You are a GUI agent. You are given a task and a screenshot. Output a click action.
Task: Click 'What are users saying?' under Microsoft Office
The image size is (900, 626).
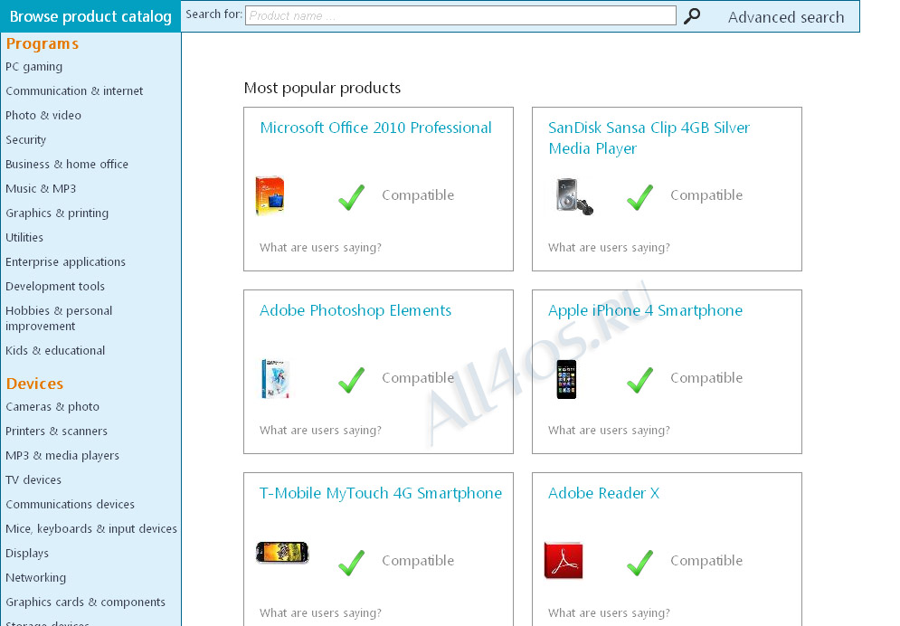tap(320, 247)
